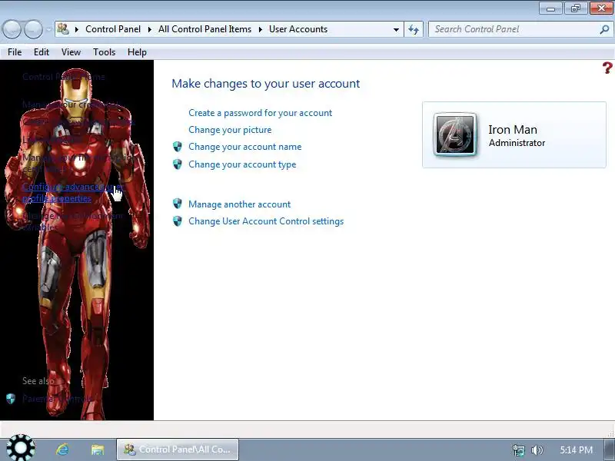Expand the arrow after All Control Panel Items
Image resolution: width=615 pixels, height=461 pixels.
260,29
